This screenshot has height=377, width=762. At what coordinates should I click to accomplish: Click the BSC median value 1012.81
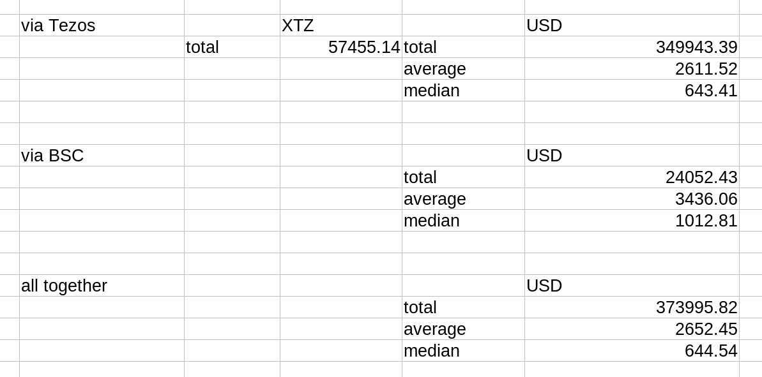[632, 220]
